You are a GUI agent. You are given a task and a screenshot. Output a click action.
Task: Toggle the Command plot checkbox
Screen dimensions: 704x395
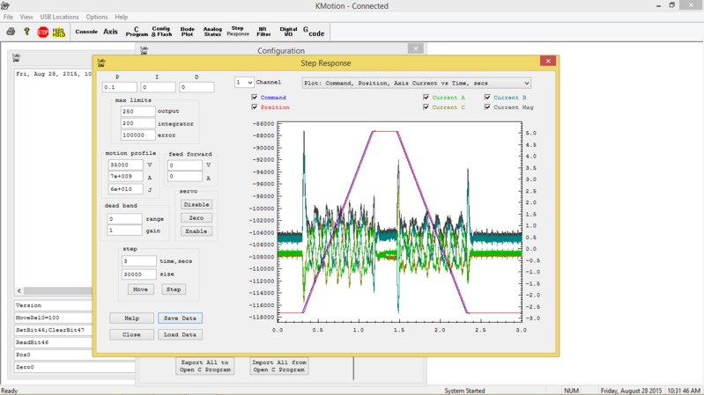pyautogui.click(x=255, y=98)
